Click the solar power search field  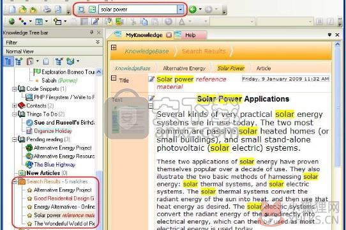point(138,10)
